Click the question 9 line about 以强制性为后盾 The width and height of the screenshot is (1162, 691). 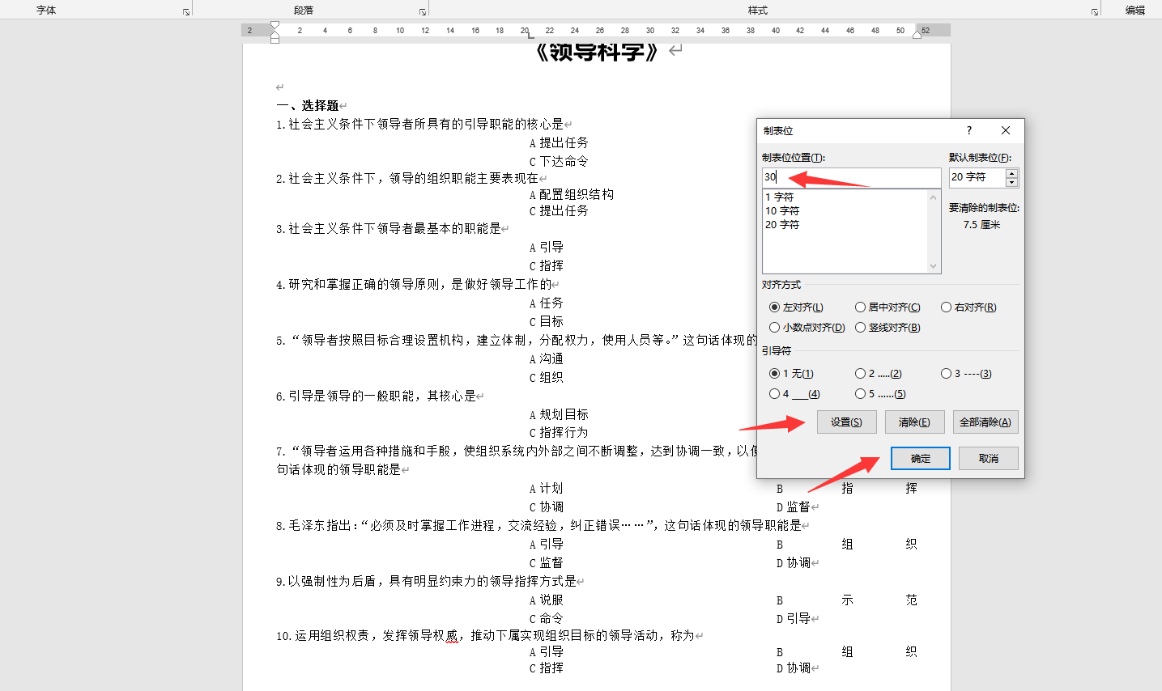(x=426, y=582)
